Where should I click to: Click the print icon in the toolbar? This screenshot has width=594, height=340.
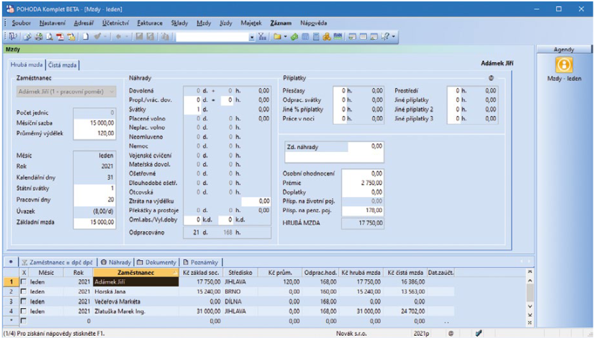(x=38, y=35)
